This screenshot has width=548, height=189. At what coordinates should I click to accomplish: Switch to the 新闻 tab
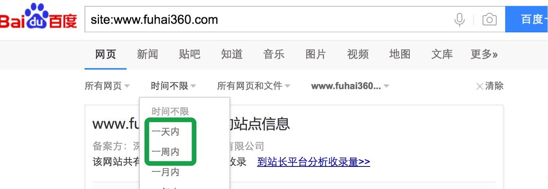[148, 54]
